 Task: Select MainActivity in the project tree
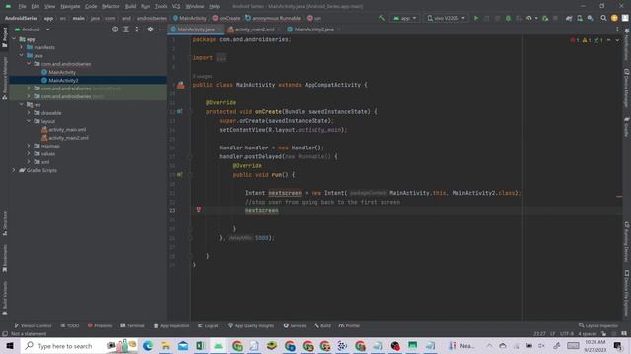click(x=62, y=72)
